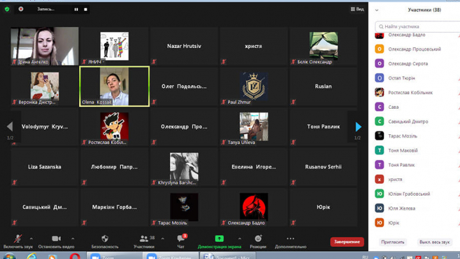Start Демонстрация экрана screen share
460x259 pixels.
tap(219, 240)
